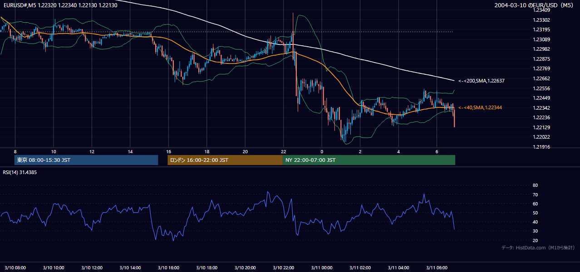Screen dimensions: 580x272
Task: Select the ロンドン 16:00-22:00 JST session bar
Action: coord(225,160)
